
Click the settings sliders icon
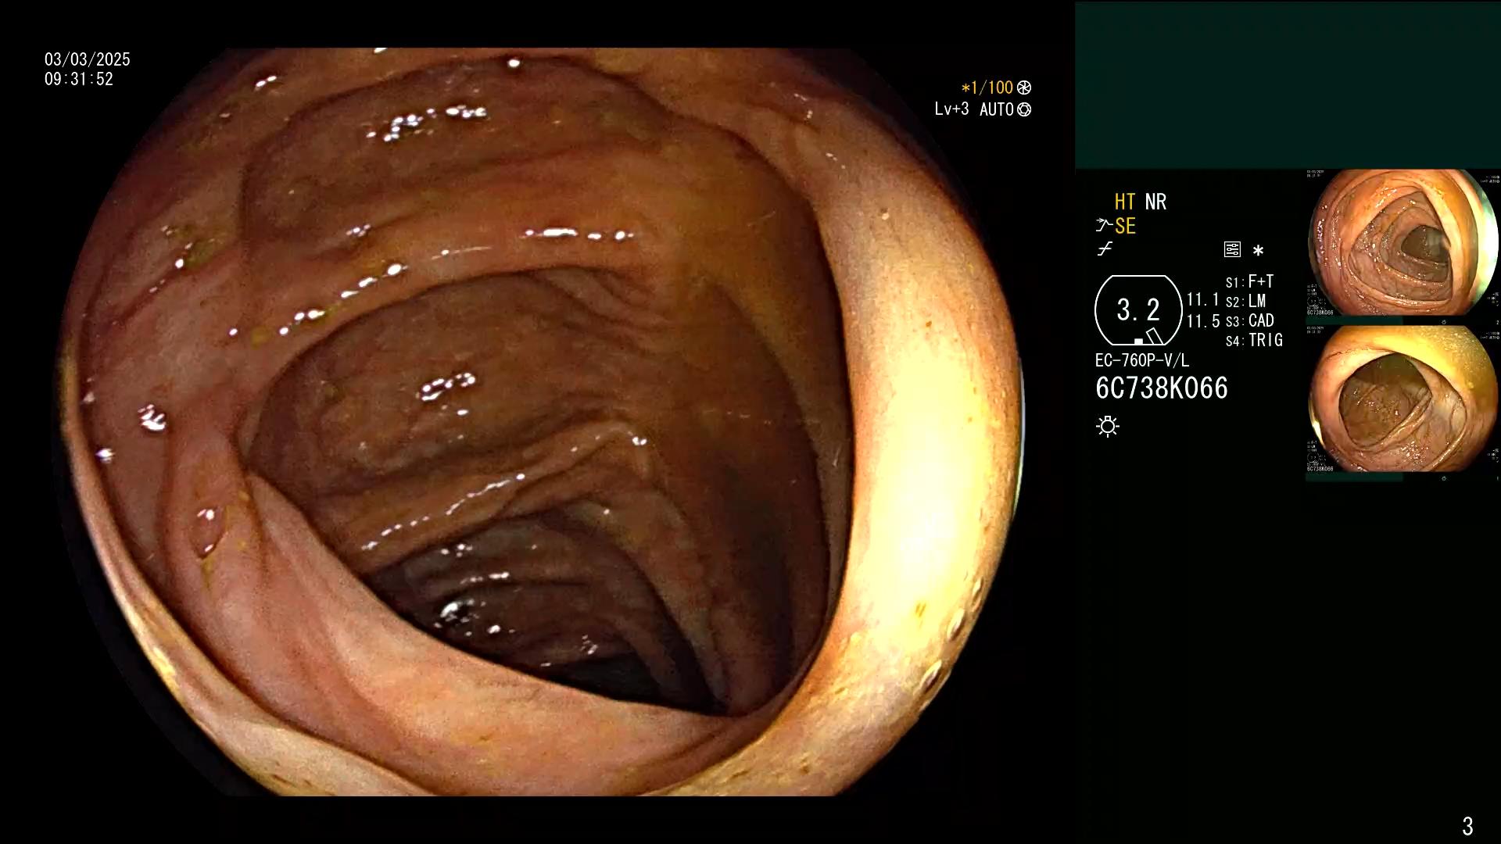point(1232,249)
